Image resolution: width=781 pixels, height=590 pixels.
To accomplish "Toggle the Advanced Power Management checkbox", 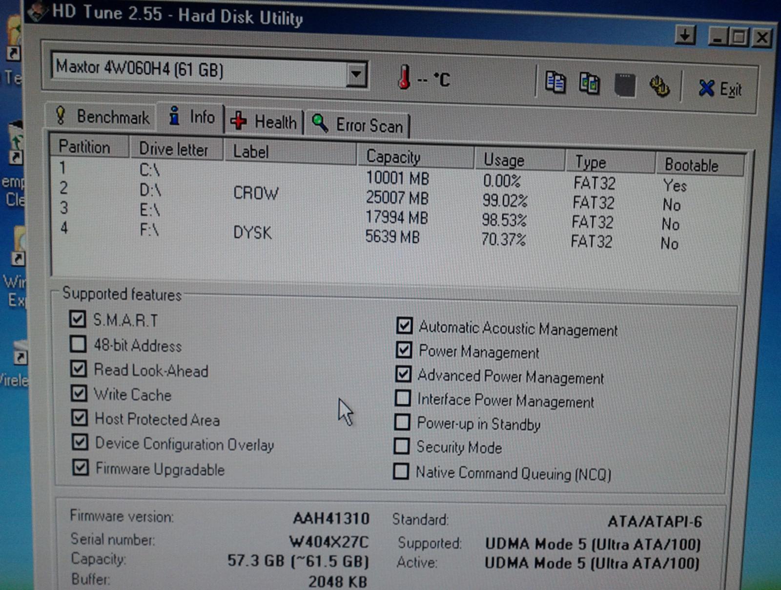I will (403, 374).
